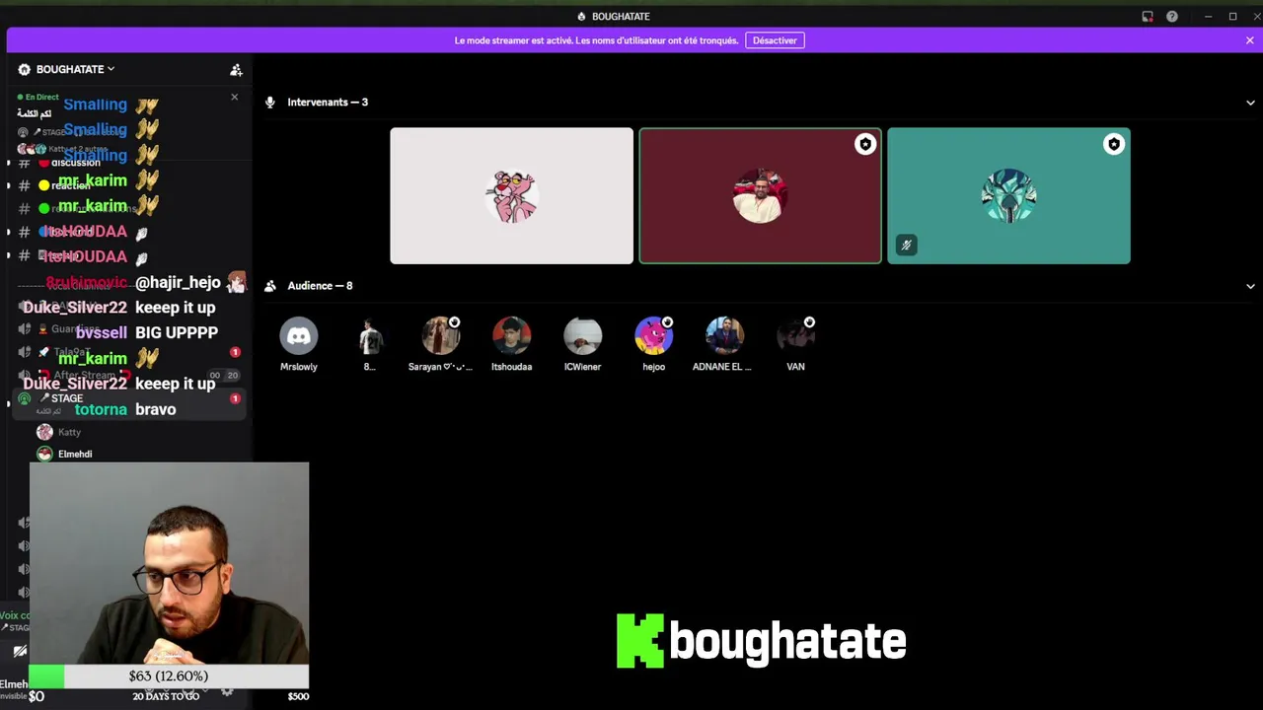This screenshot has width=1263, height=710.
Task: Open Itshoudaa's audience avatar
Action: 511,336
